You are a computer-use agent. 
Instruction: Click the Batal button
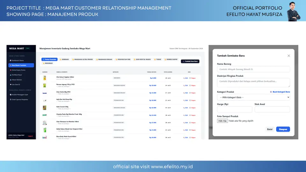[x=270, y=129]
